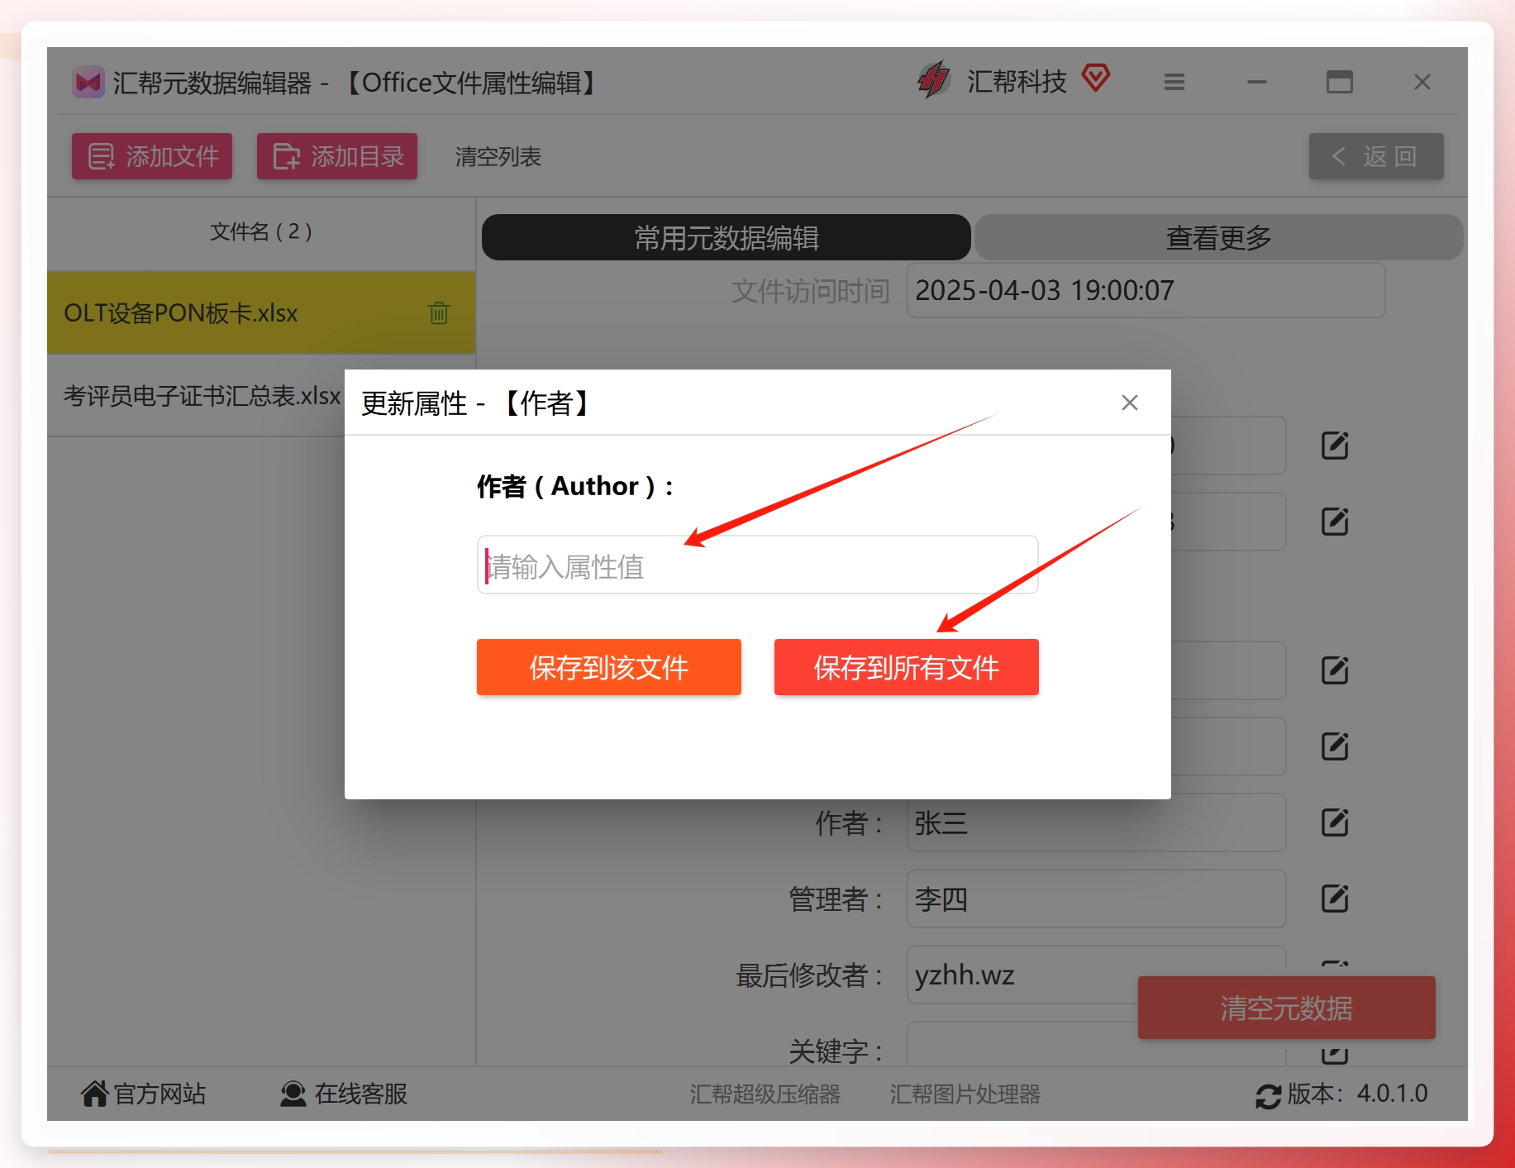
Task: Click the home icon beside 官方网站
Action: (x=94, y=1093)
